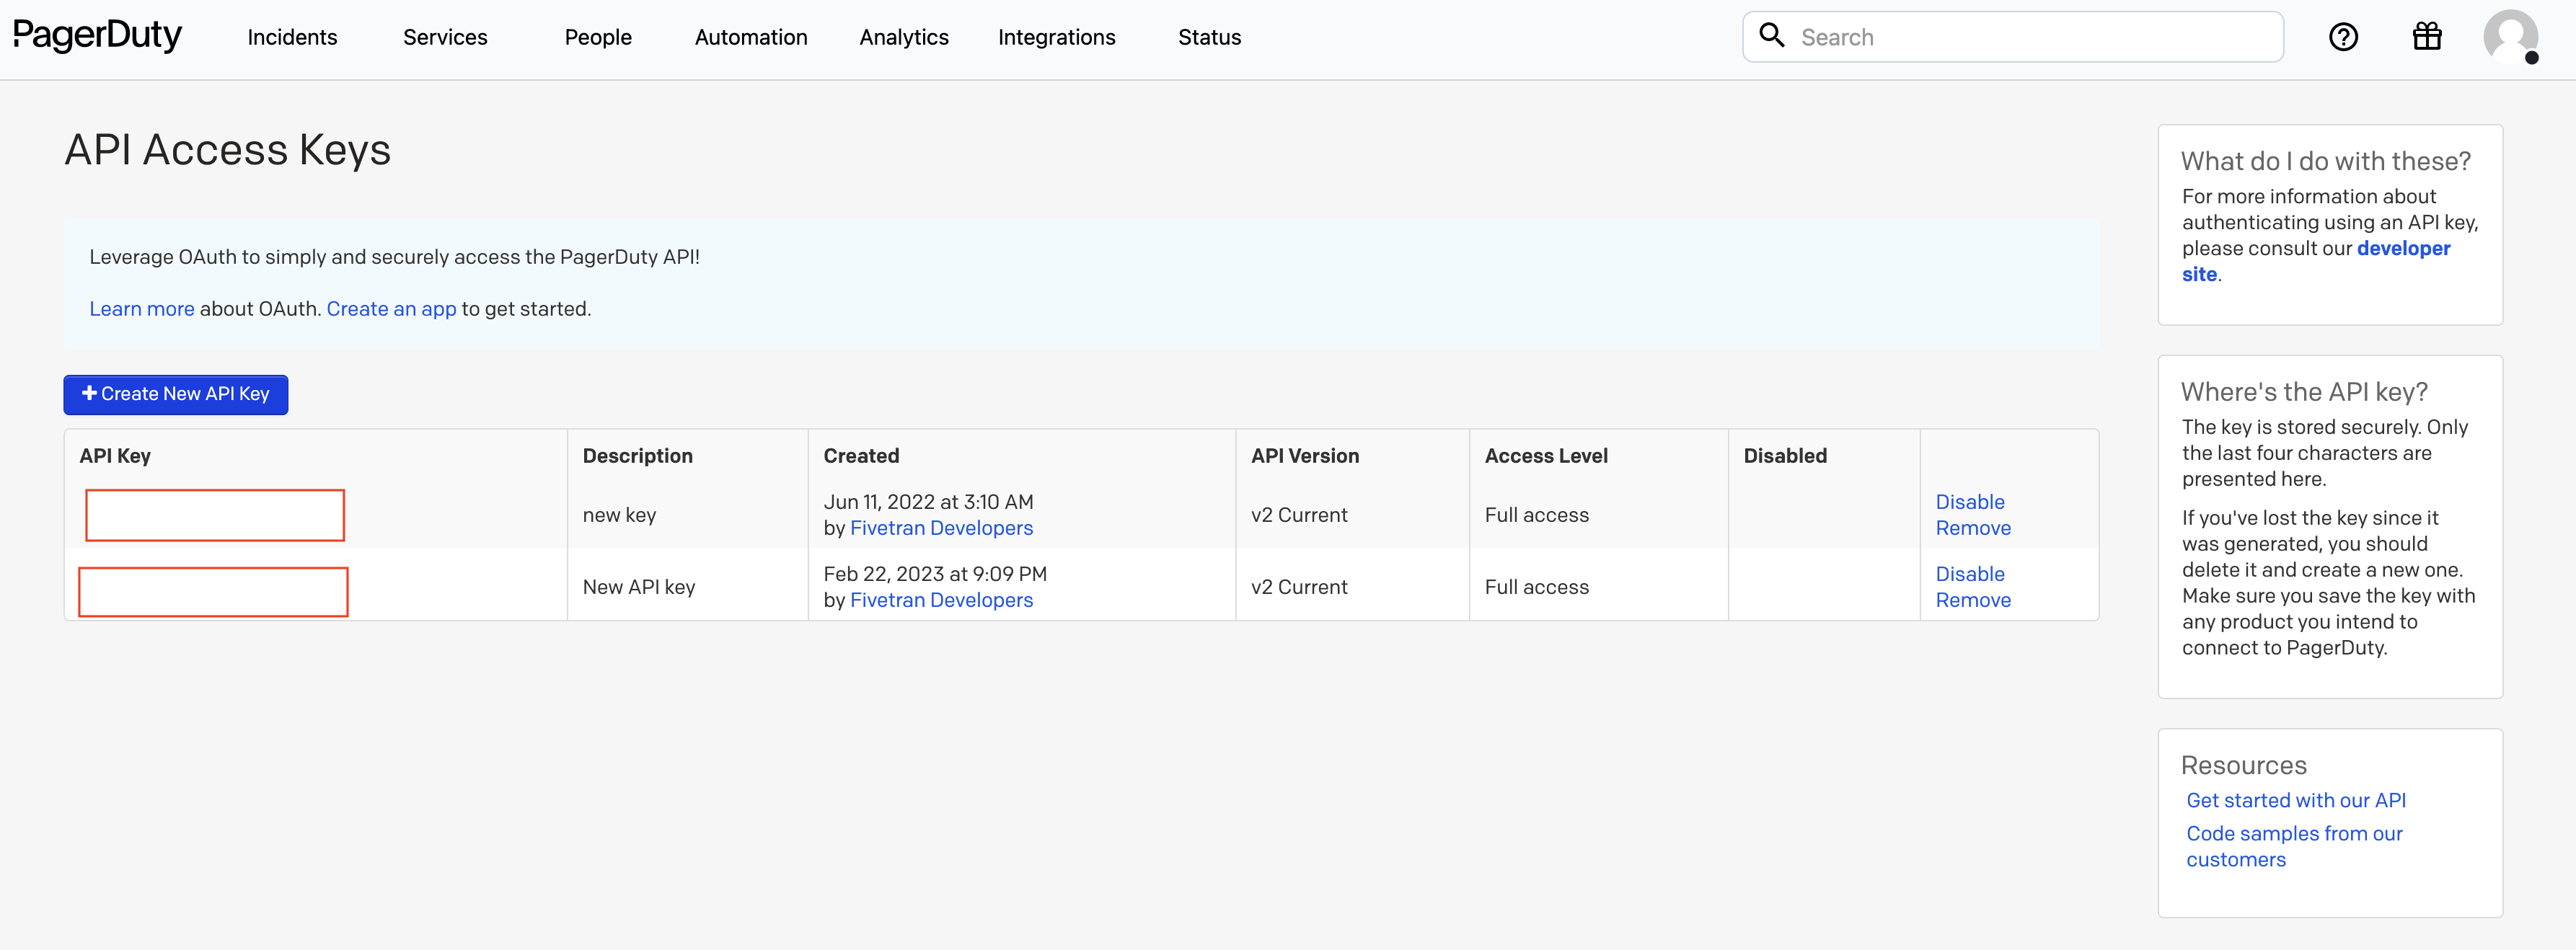Click v2 Current in the 'New API key' row
The width and height of the screenshot is (2576, 950).
[x=1299, y=587]
